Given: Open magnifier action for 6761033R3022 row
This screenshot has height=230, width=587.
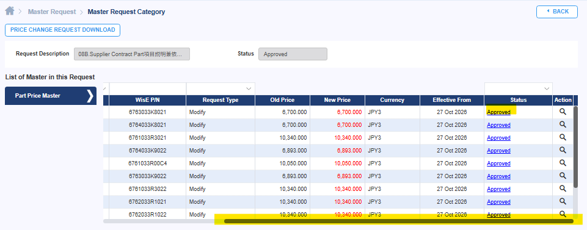Looking at the screenshot, I should point(563,188).
